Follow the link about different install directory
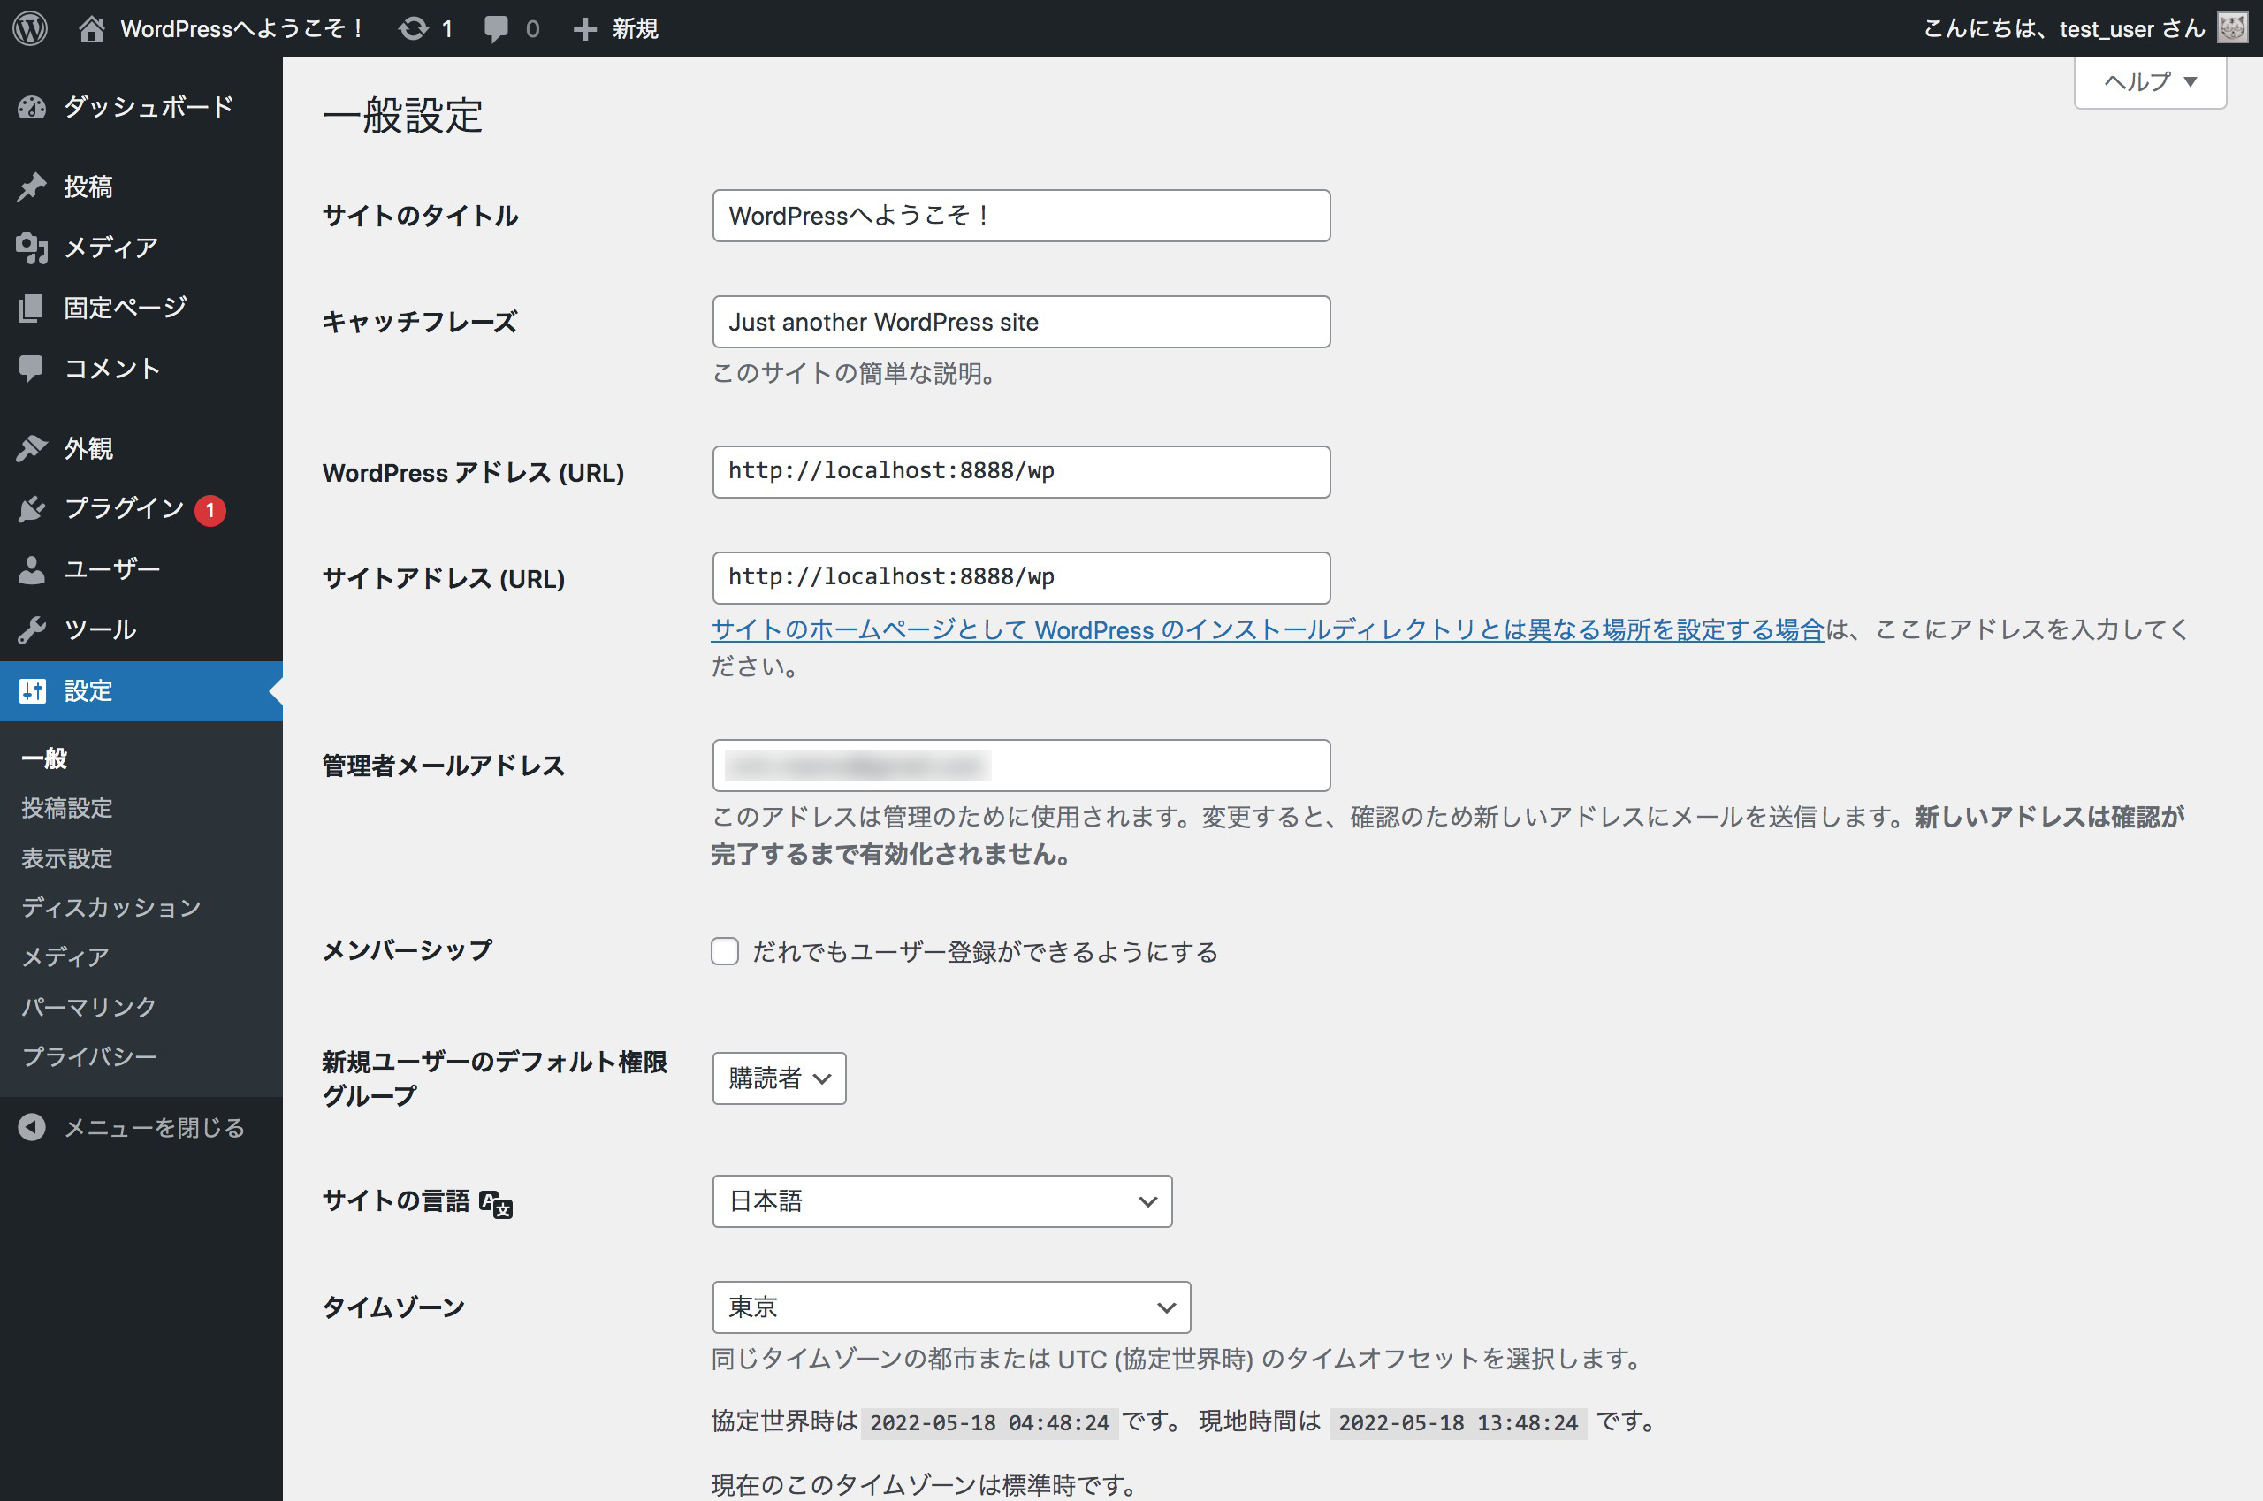 [x=1267, y=630]
